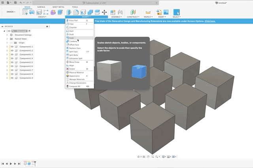Open the Design workspace dropdown

[x=10, y=12]
